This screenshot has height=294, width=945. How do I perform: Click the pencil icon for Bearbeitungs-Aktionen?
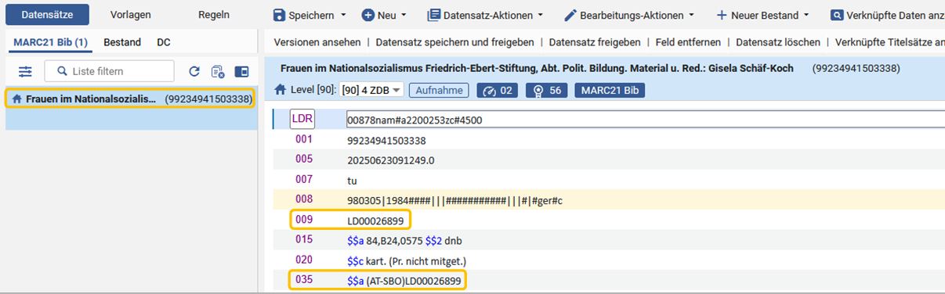570,15
